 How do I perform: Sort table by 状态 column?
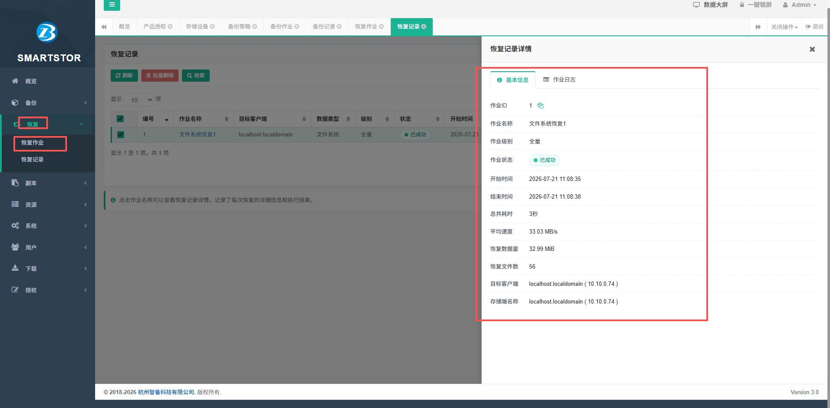coord(419,119)
